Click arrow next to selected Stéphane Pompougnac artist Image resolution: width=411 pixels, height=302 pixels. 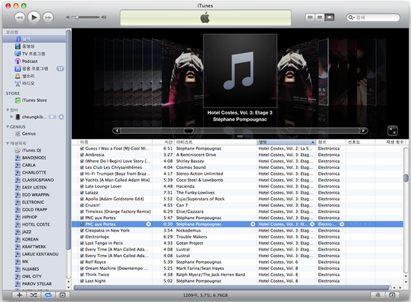coord(253,224)
